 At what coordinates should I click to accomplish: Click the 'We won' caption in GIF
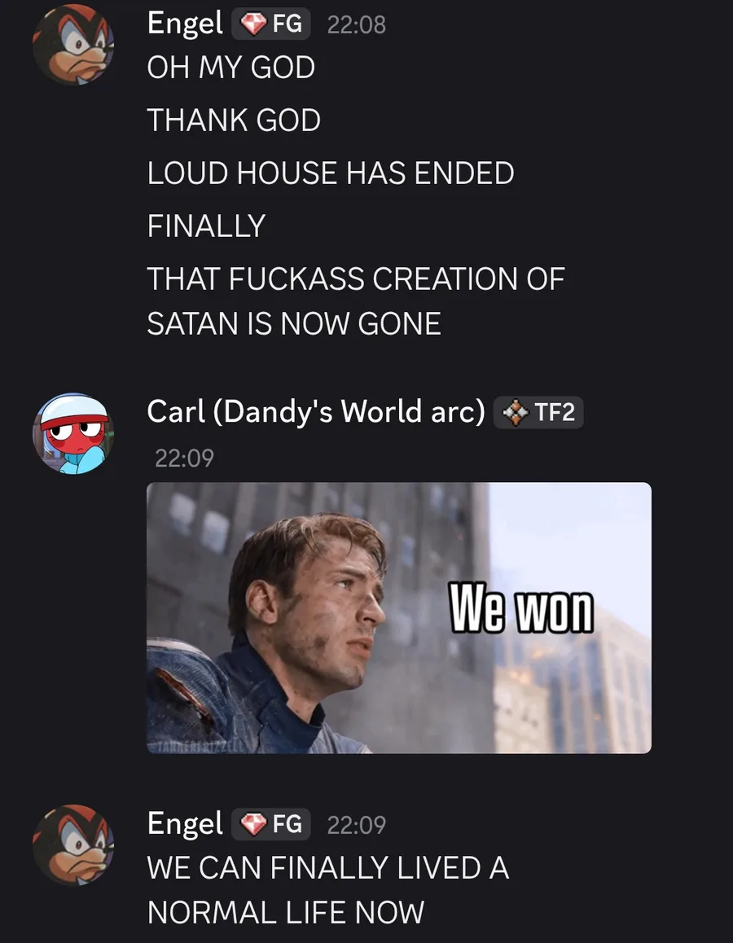pyautogui.click(x=522, y=610)
